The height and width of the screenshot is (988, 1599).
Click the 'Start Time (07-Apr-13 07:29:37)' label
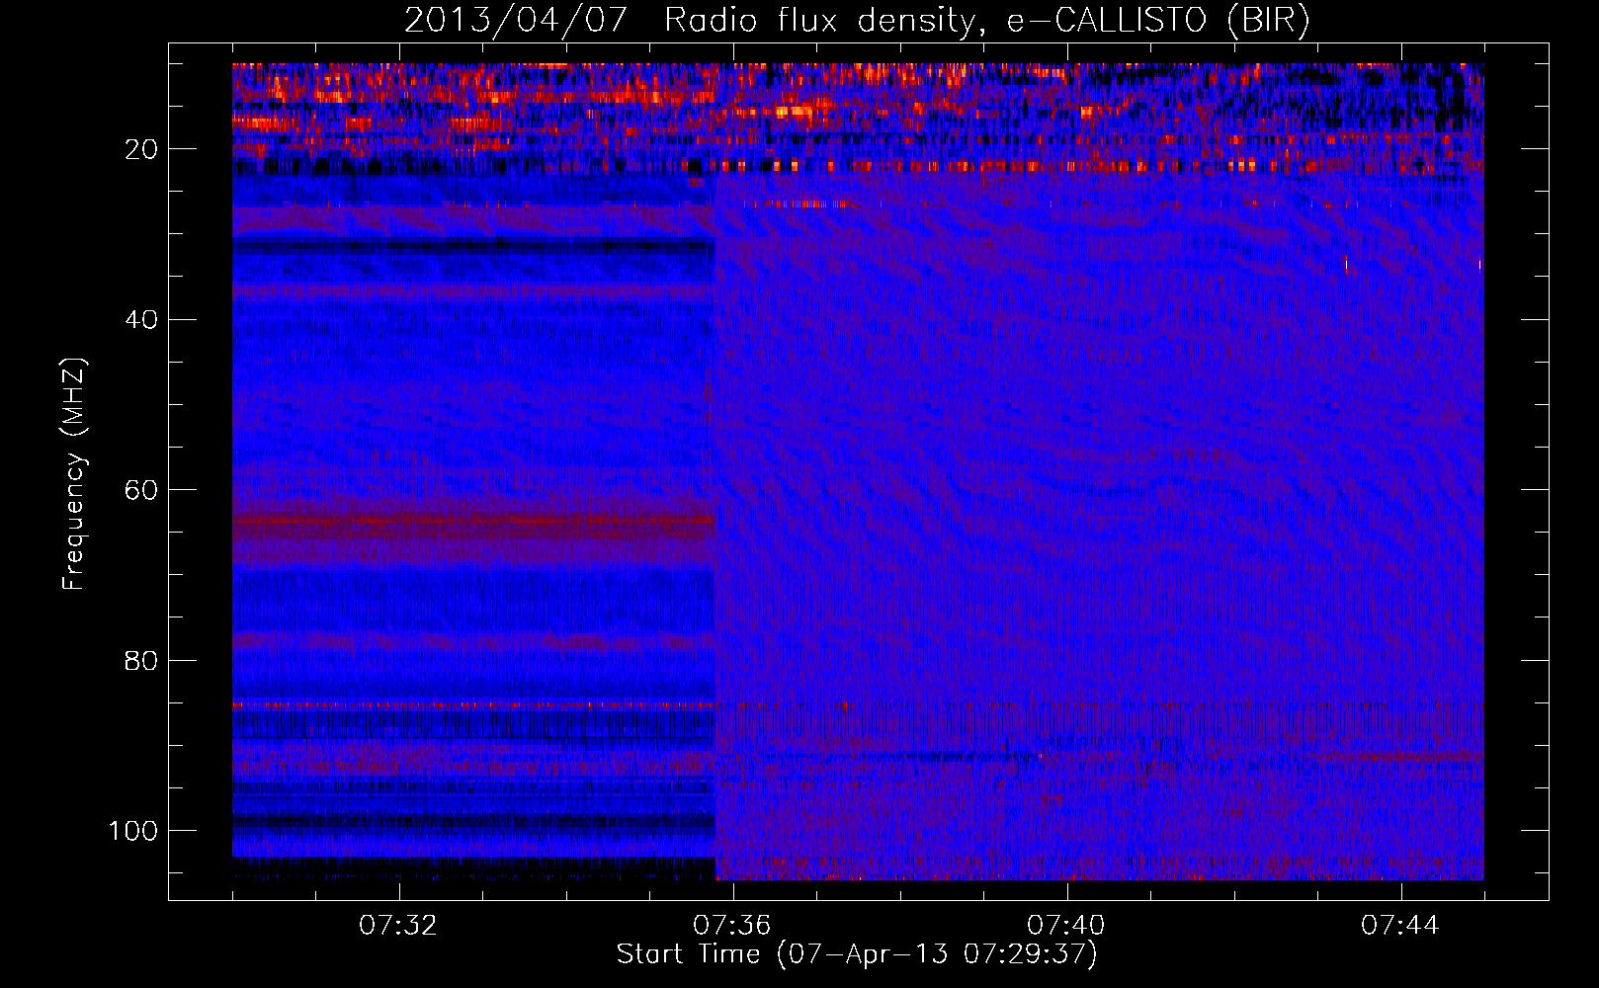click(x=857, y=954)
